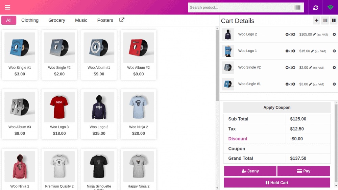Image resolution: width=338 pixels, height=190 pixels.
Task: Click pause icon in Cart Details header
Action: click(x=334, y=21)
